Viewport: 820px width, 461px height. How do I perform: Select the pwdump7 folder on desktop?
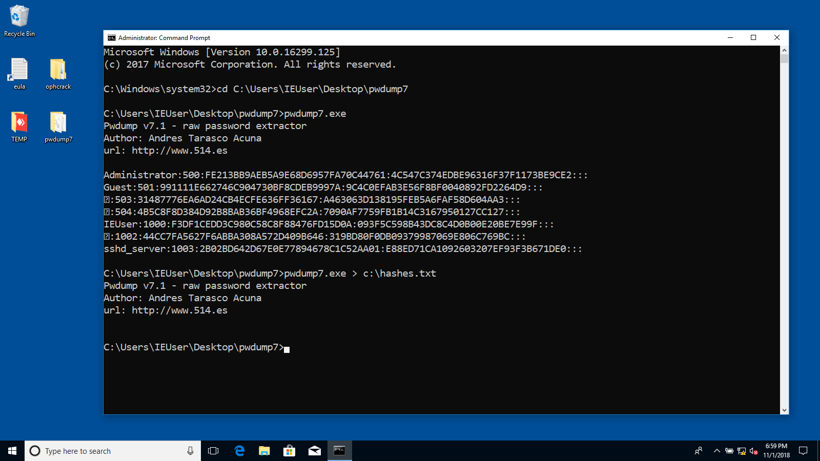coord(58,127)
